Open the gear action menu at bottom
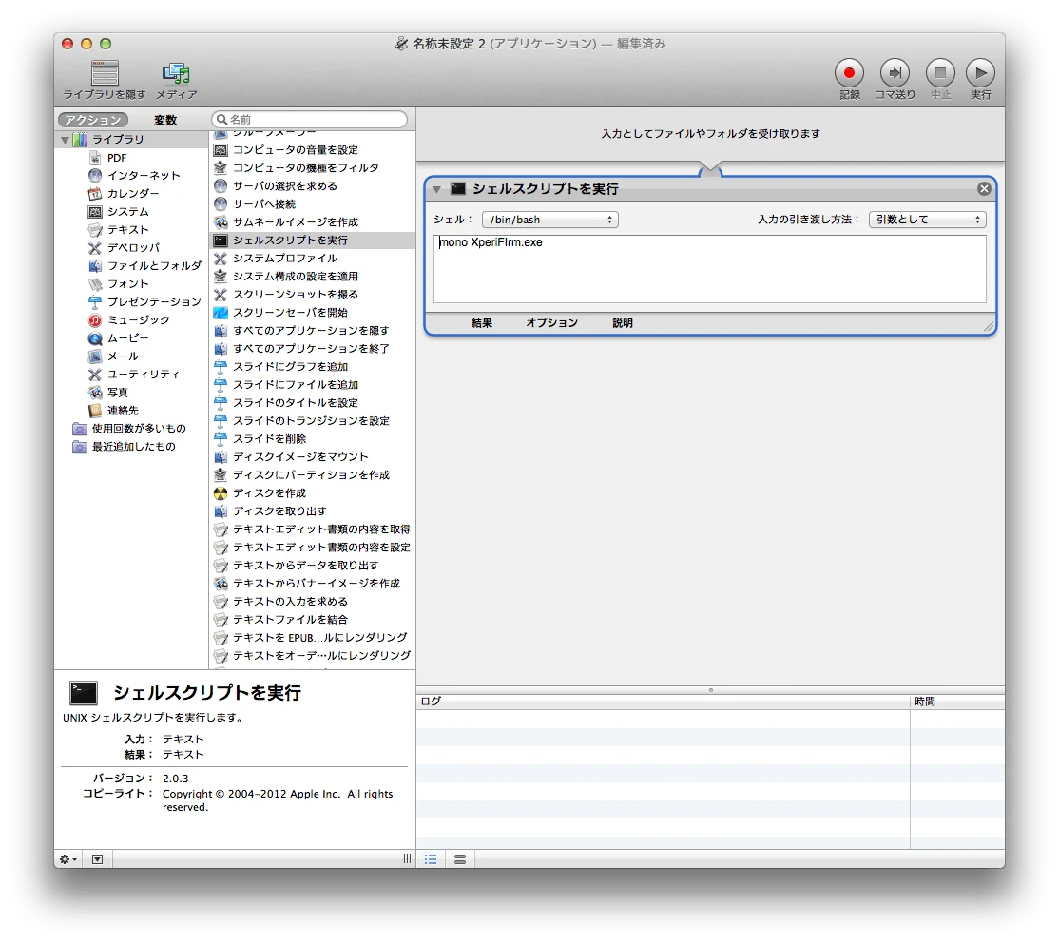 click(67, 859)
